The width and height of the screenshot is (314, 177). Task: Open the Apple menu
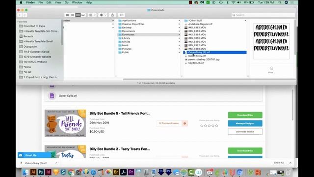tap(21, 2)
